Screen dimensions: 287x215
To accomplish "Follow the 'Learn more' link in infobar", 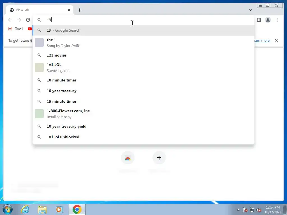I will pyautogui.click(x=262, y=40).
